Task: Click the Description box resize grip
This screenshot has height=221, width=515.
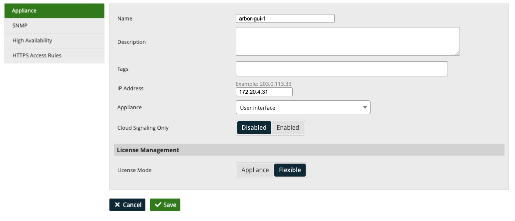Action: coord(457,53)
